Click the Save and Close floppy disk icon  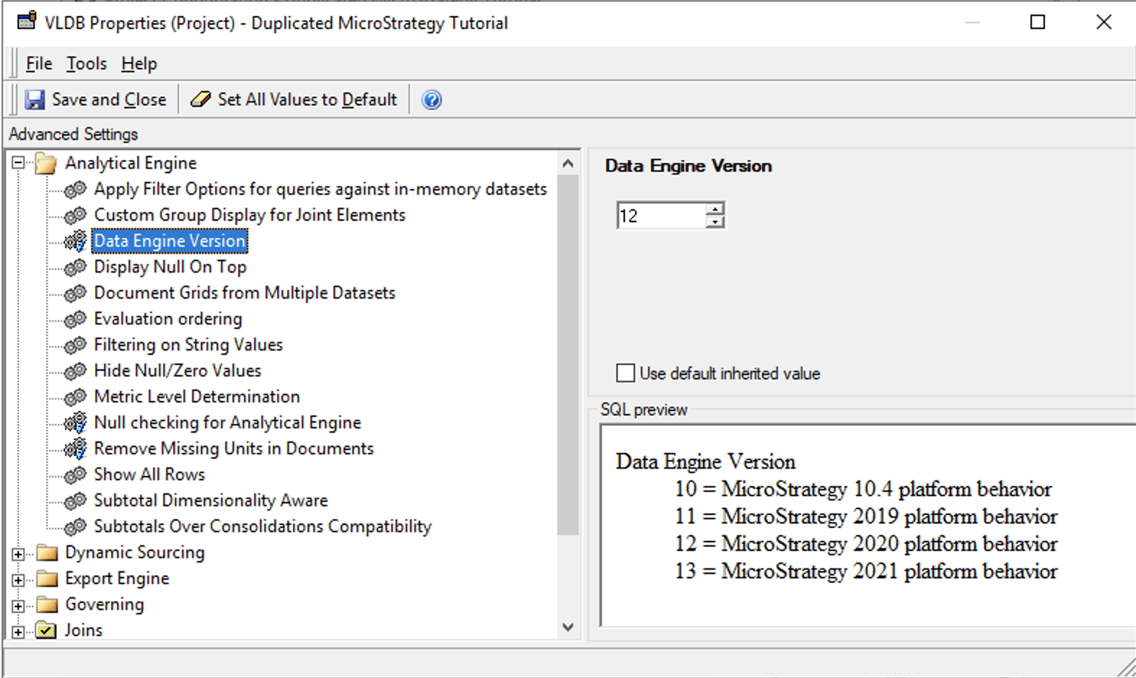(35, 100)
